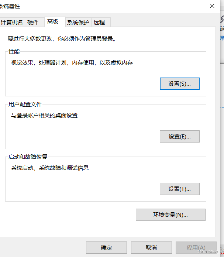The image size is (224, 257).
Task: Confirm with the 确定 button
Action: tap(106, 247)
